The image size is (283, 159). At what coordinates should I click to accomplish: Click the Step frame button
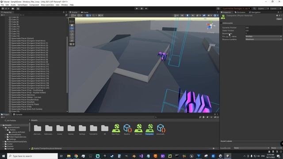(x=146, y=8)
